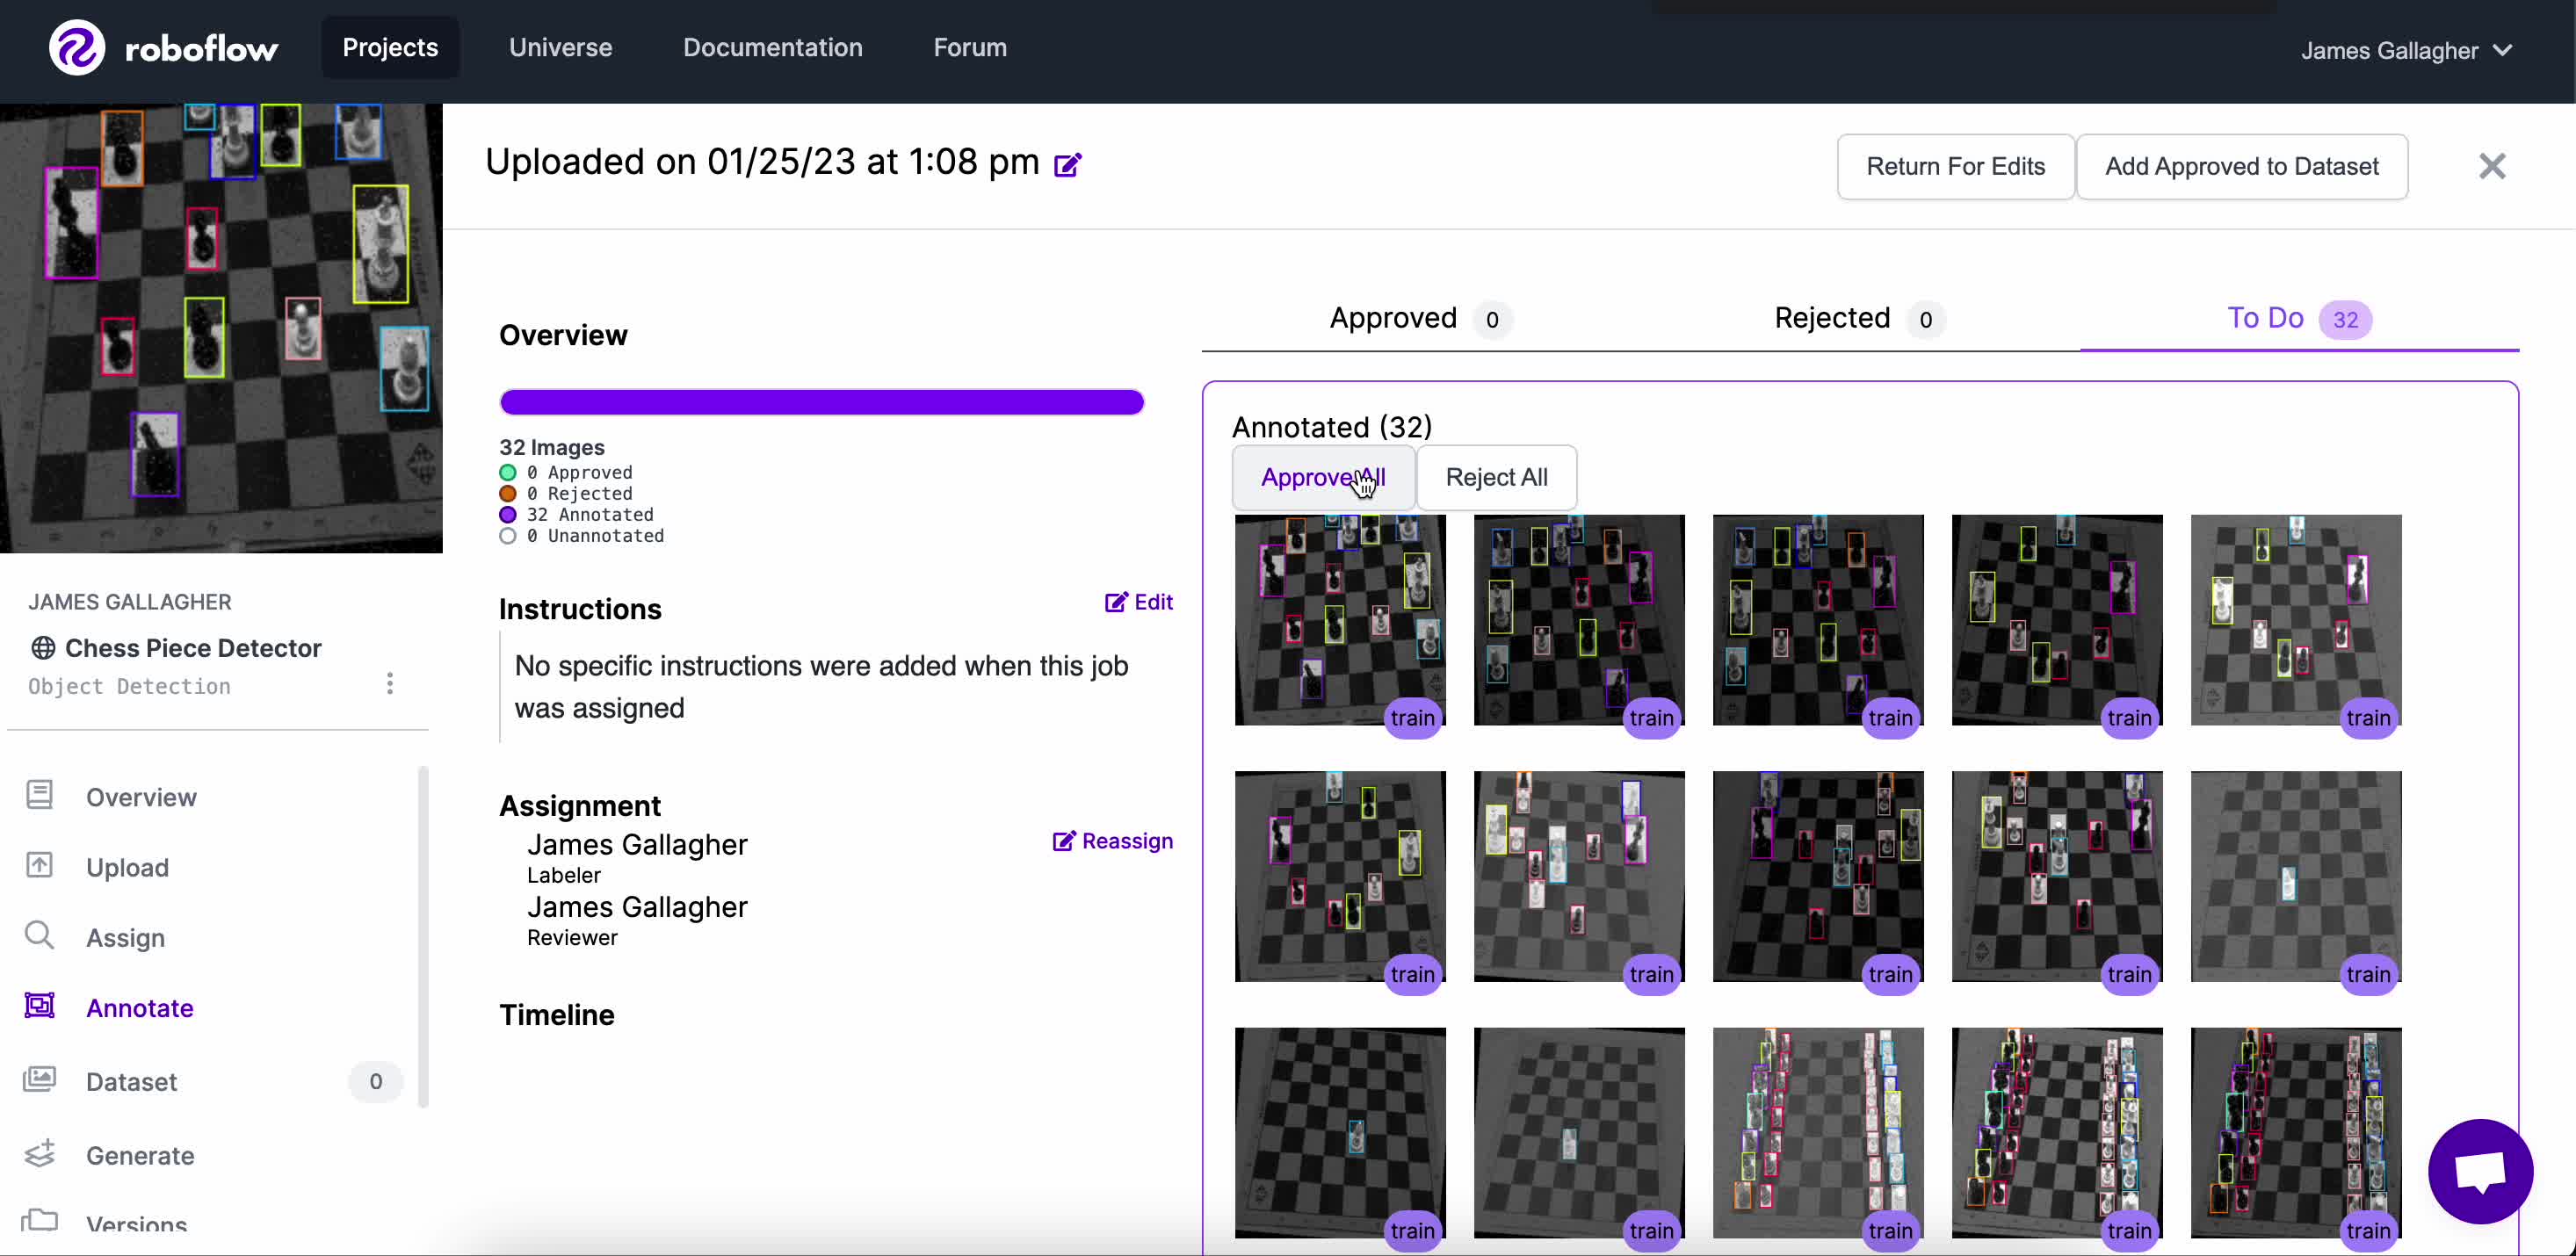This screenshot has width=2576, height=1256.
Task: Click the purple overview progress bar
Action: pos(821,402)
